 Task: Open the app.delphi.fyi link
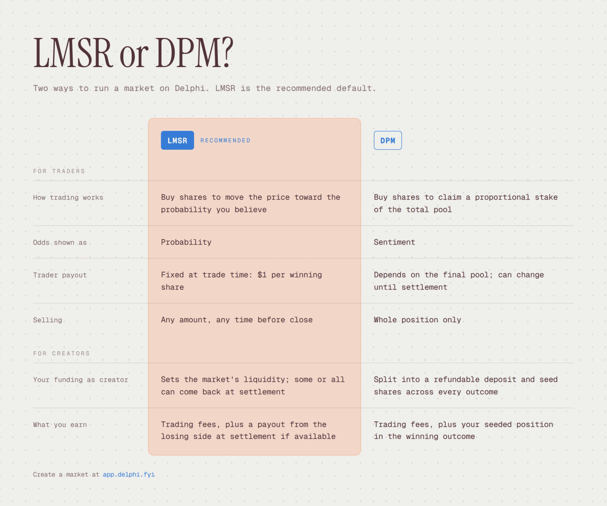pyautogui.click(x=129, y=474)
